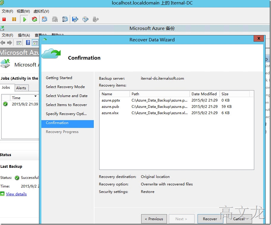Click the show/hide console tree icon

(19, 43)
